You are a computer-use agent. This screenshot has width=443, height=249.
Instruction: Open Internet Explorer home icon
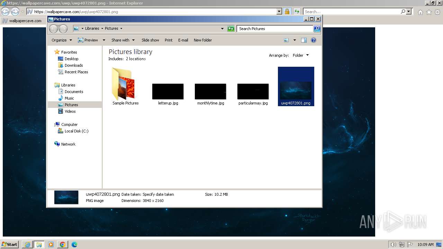[420, 12]
